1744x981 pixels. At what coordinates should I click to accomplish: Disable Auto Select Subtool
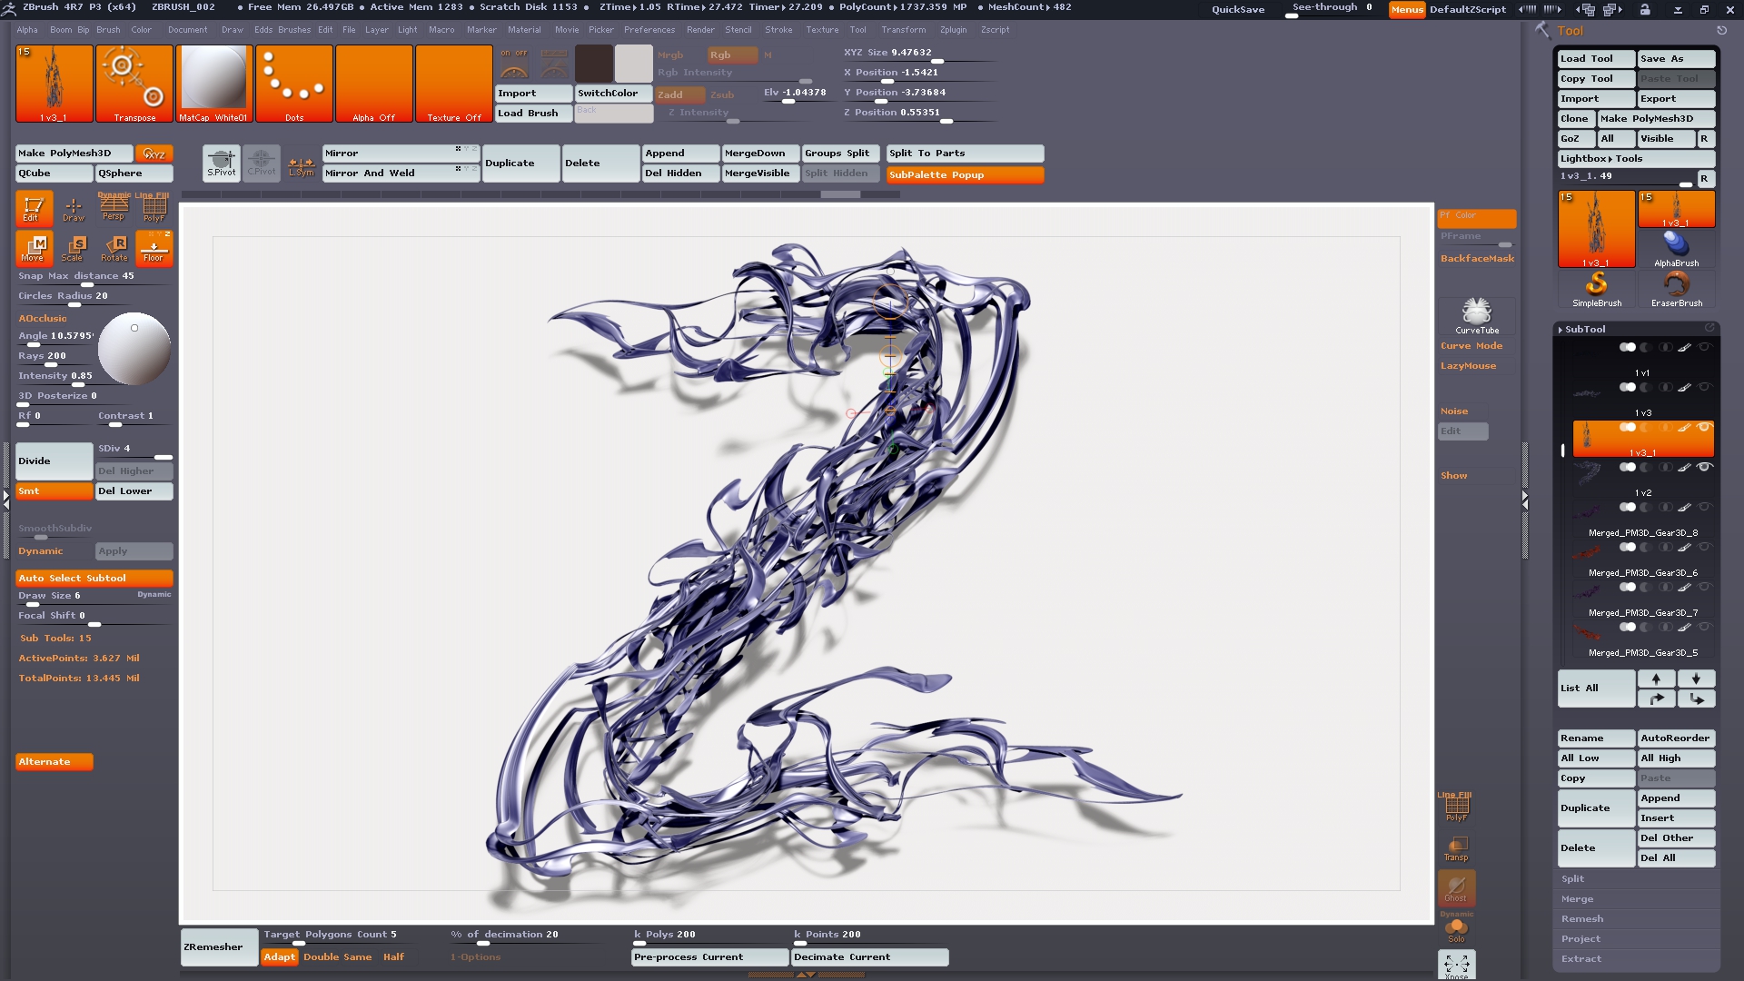(94, 579)
